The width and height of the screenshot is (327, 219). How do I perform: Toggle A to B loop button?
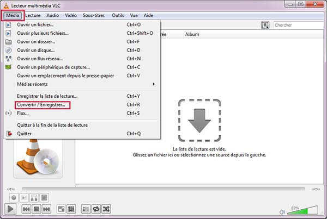pyautogui.click(x=34, y=198)
